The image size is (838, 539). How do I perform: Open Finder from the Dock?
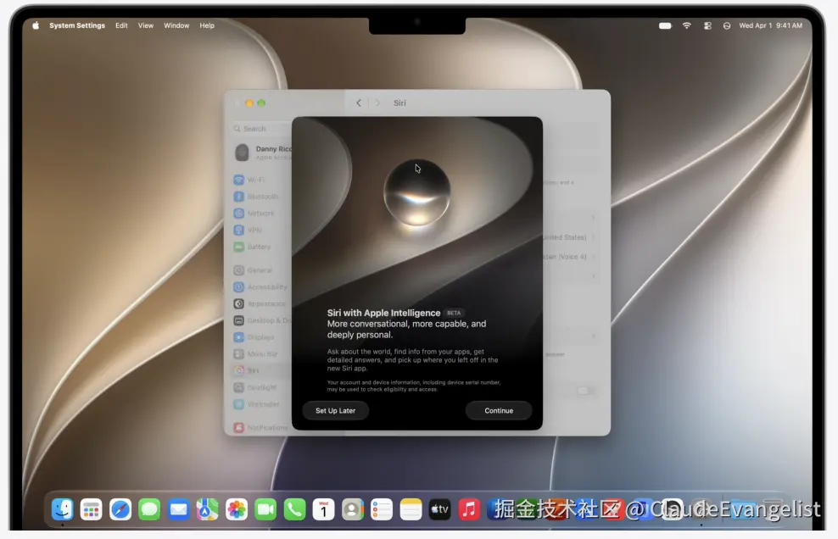[x=63, y=509]
